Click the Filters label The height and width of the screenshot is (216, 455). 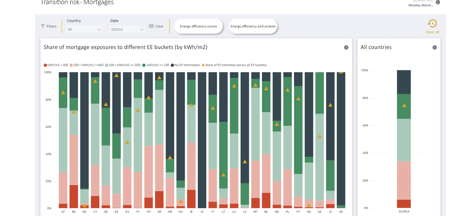[x=51, y=26]
